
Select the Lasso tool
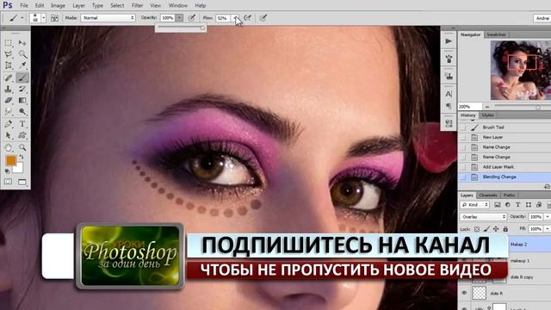click(8, 54)
